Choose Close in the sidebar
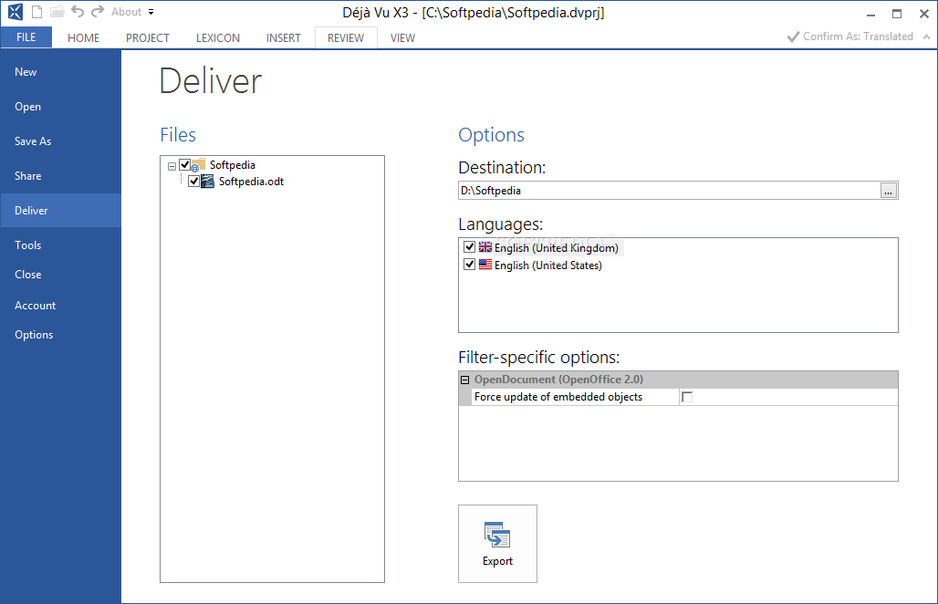938x604 pixels. pos(60,275)
